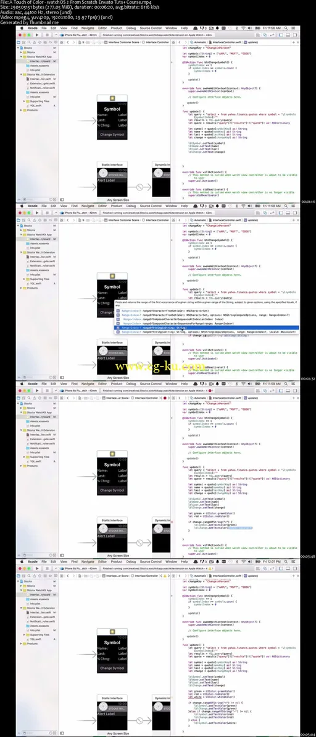The width and height of the screenshot is (316, 737).
Task: Open Window menu in 11:59 AM frame
Action: (x=171, y=384)
